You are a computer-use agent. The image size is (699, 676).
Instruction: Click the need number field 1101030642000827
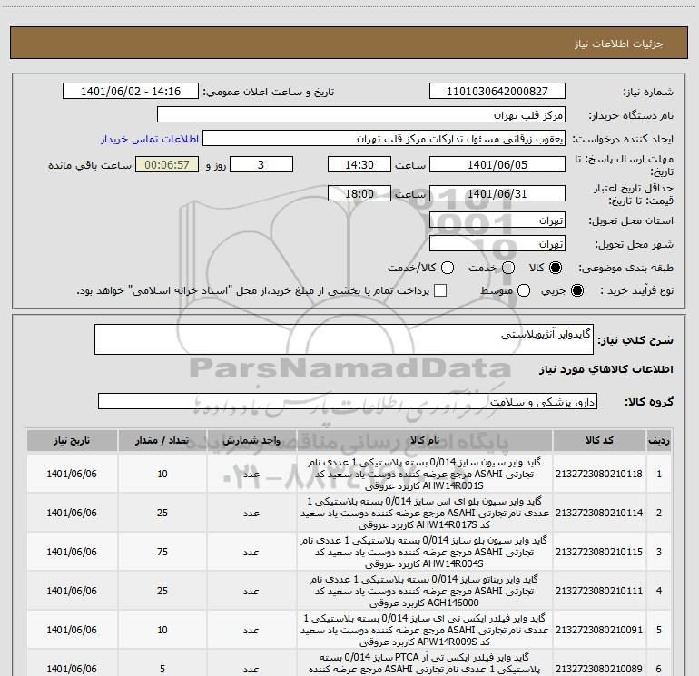pos(497,92)
